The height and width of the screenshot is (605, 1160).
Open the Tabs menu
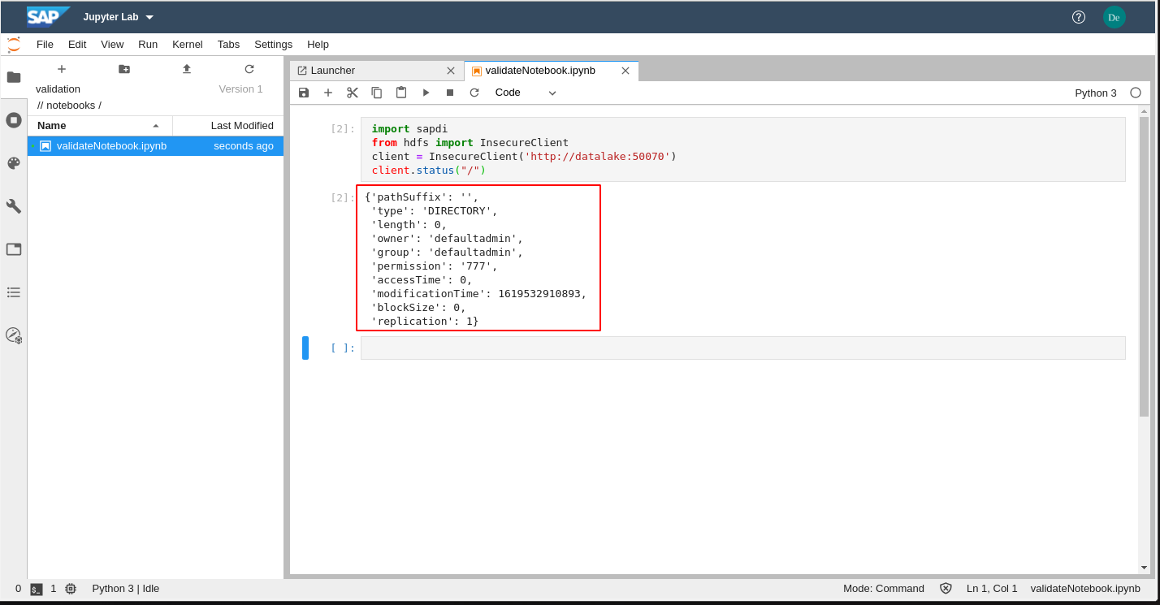[x=228, y=45]
